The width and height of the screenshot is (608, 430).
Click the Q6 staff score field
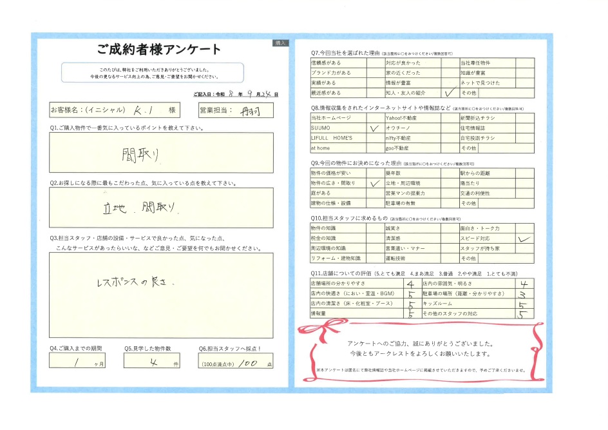pos(236,360)
